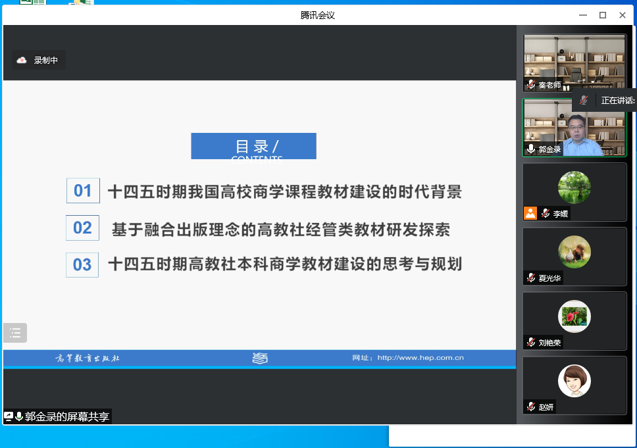Select contents item 03 number box

[82, 265]
